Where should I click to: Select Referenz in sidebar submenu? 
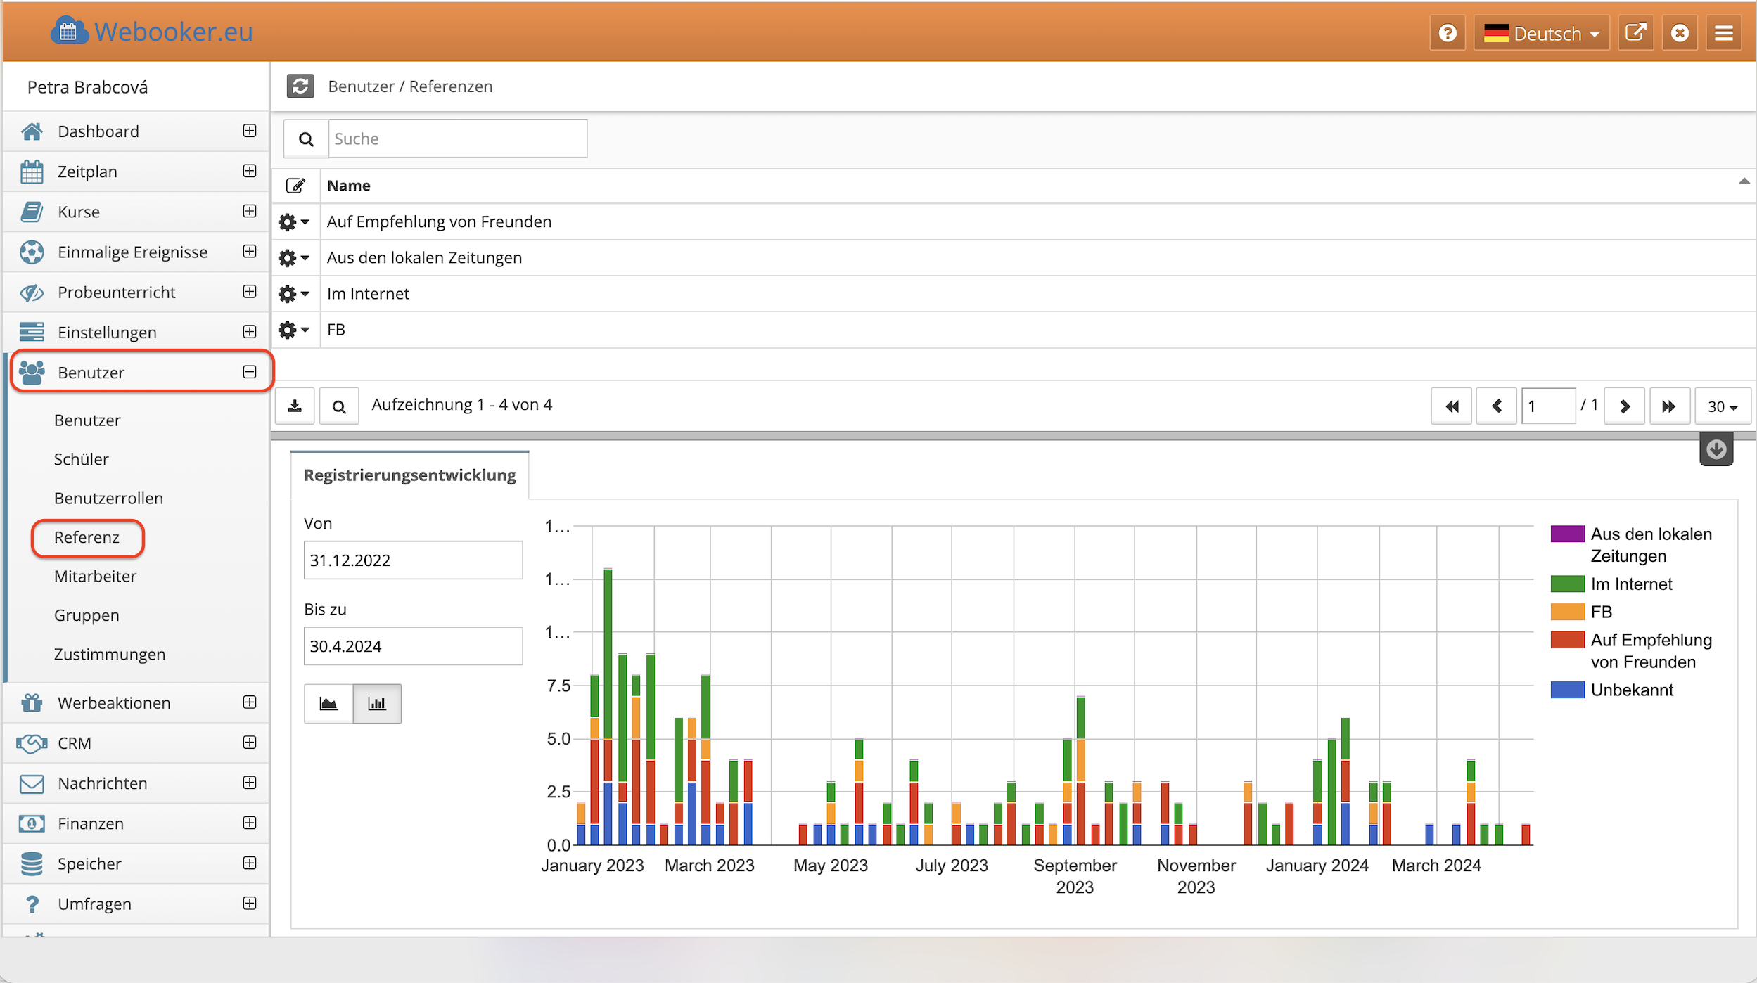pos(87,537)
